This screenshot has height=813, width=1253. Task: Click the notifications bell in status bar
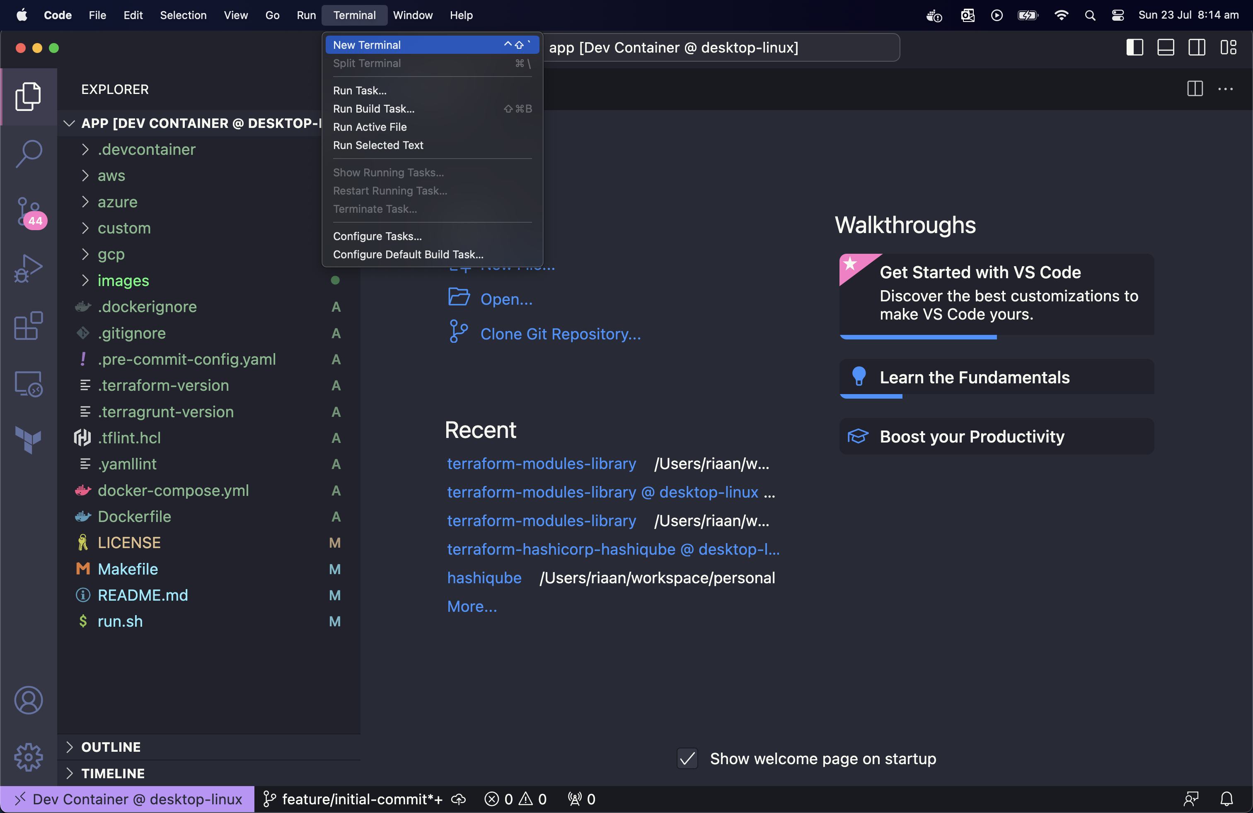point(1226,799)
